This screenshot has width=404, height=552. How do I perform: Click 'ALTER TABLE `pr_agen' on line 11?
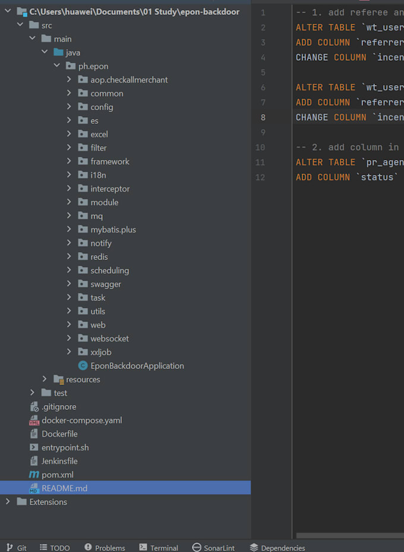(349, 162)
